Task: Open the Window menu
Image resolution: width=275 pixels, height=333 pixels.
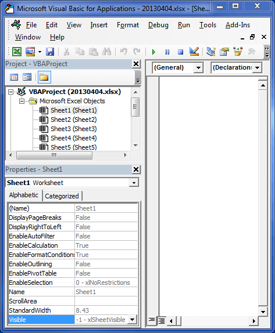Action: point(28,37)
